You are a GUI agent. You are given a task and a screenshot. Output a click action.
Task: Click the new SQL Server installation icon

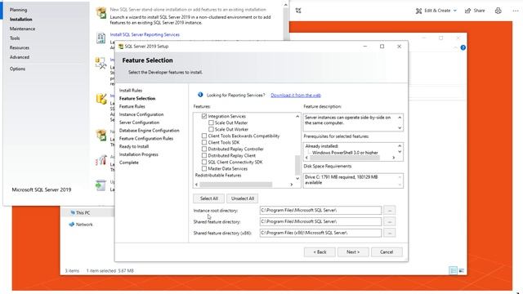(x=101, y=13)
